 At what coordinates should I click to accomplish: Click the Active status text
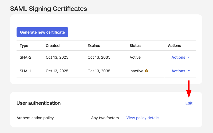click(135, 57)
